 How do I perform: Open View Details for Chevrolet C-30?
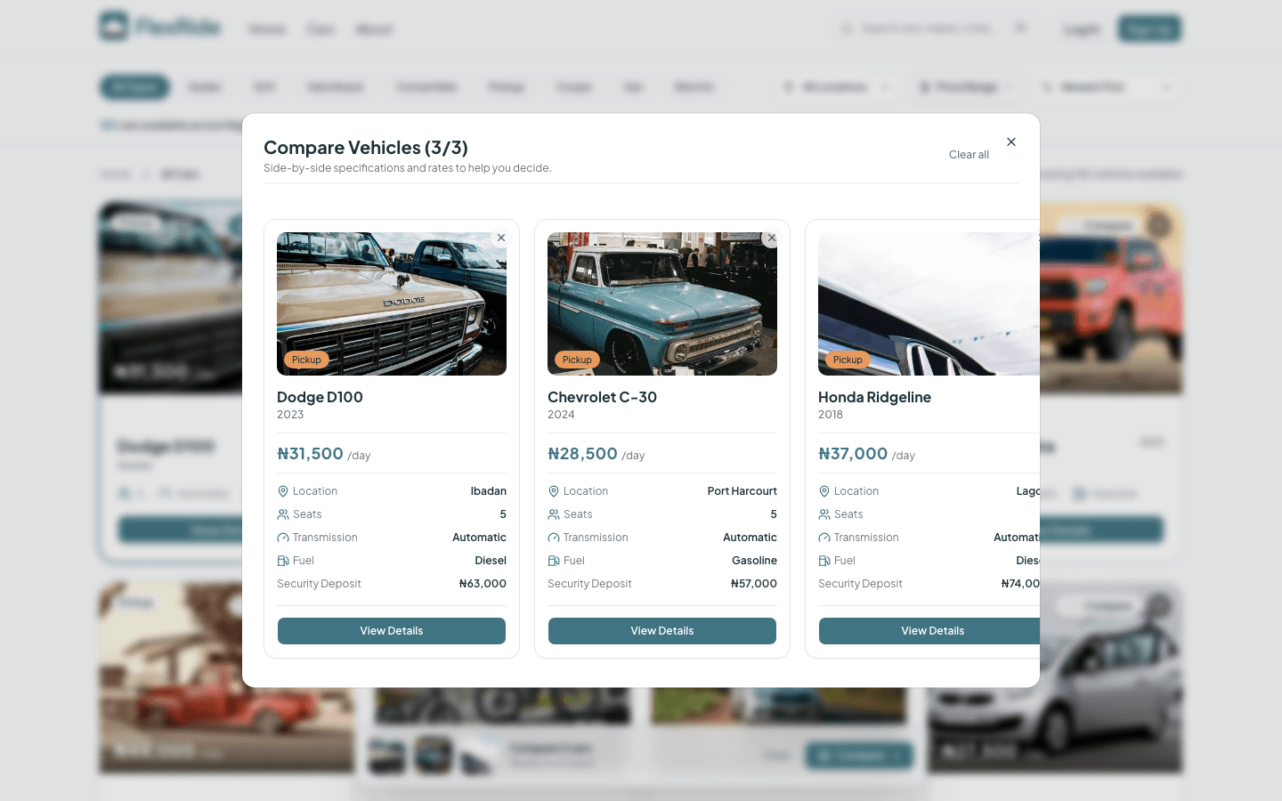[662, 631]
